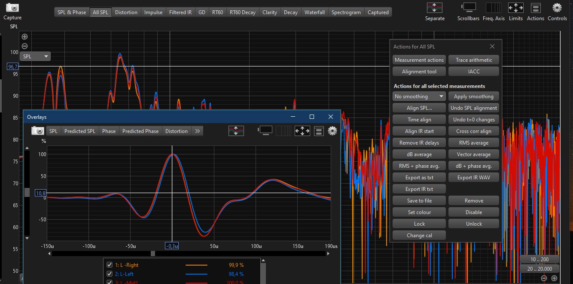Toggle the Separate traces icon

[x=435, y=8]
